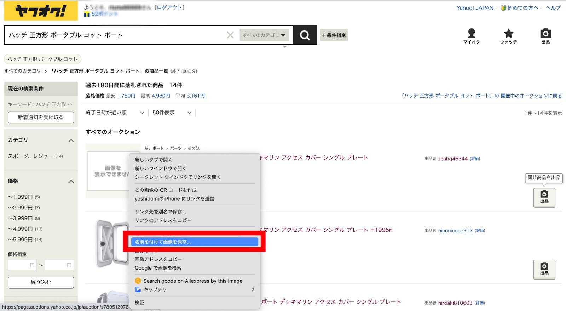Collapse the price section chevron
The image size is (566, 311).
[x=71, y=182]
